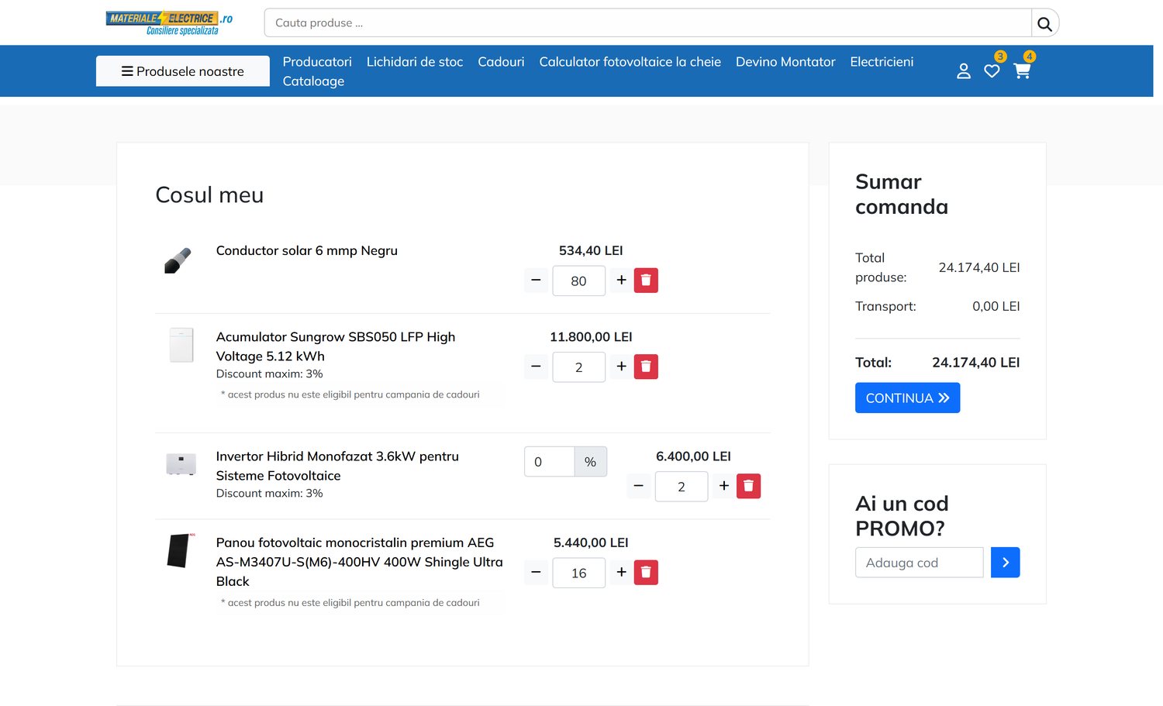Delete Conductor solar 6 mmp Negru from cart

646,281
